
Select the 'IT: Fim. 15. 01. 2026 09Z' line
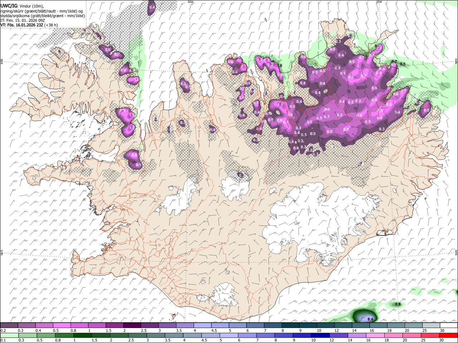pyautogui.click(x=22, y=20)
